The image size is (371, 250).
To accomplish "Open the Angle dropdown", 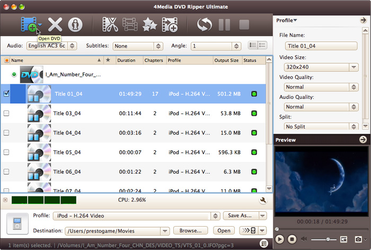I will tap(216, 46).
